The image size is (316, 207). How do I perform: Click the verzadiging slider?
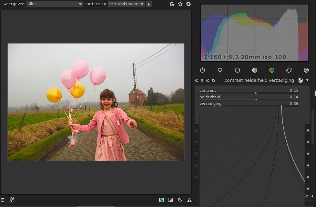pyautogui.click(x=249, y=104)
